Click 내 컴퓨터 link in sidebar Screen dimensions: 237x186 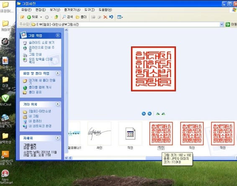coord(35,121)
